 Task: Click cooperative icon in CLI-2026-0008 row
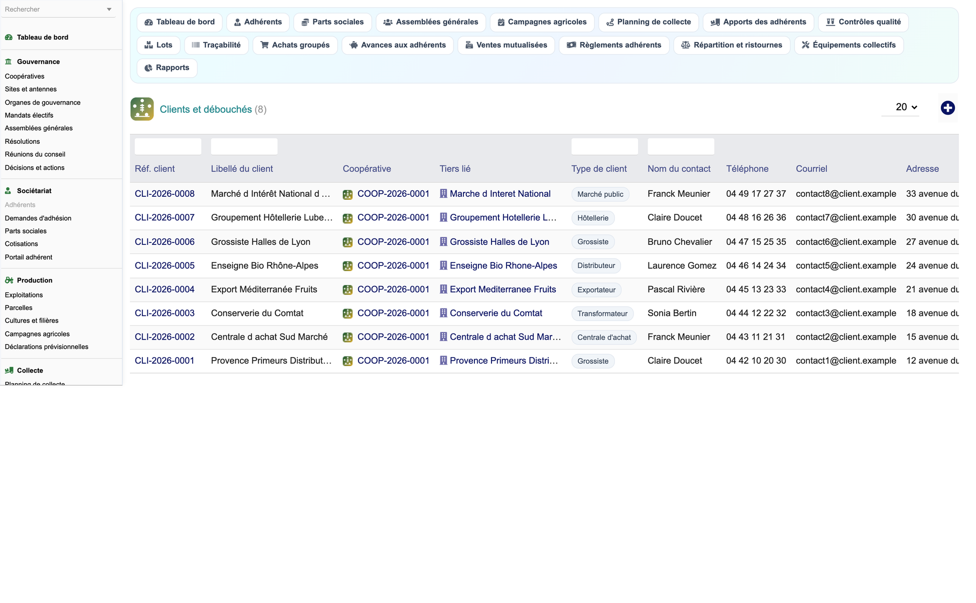pos(348,194)
